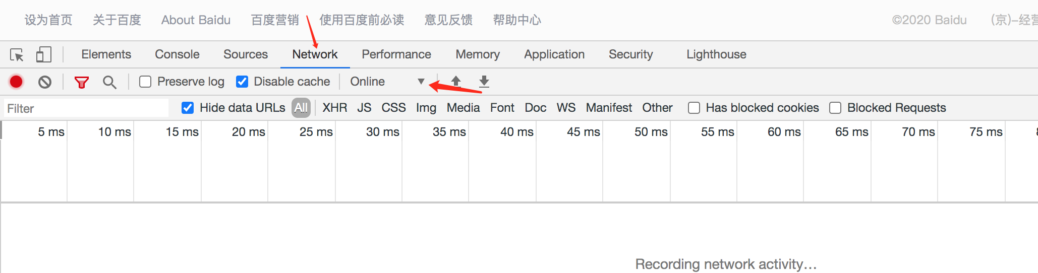Filter requests by XHR type

coord(335,108)
